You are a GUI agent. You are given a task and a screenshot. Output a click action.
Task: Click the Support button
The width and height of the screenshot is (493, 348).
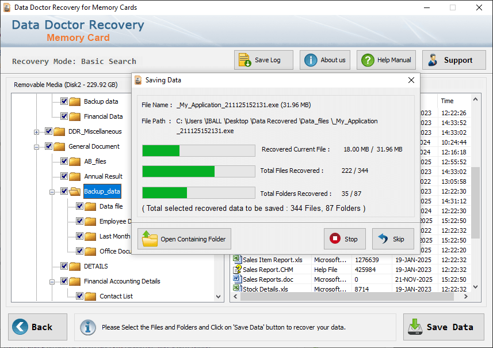tap(454, 60)
